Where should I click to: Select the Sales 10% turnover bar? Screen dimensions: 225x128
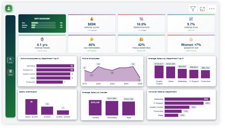tap(171, 115)
